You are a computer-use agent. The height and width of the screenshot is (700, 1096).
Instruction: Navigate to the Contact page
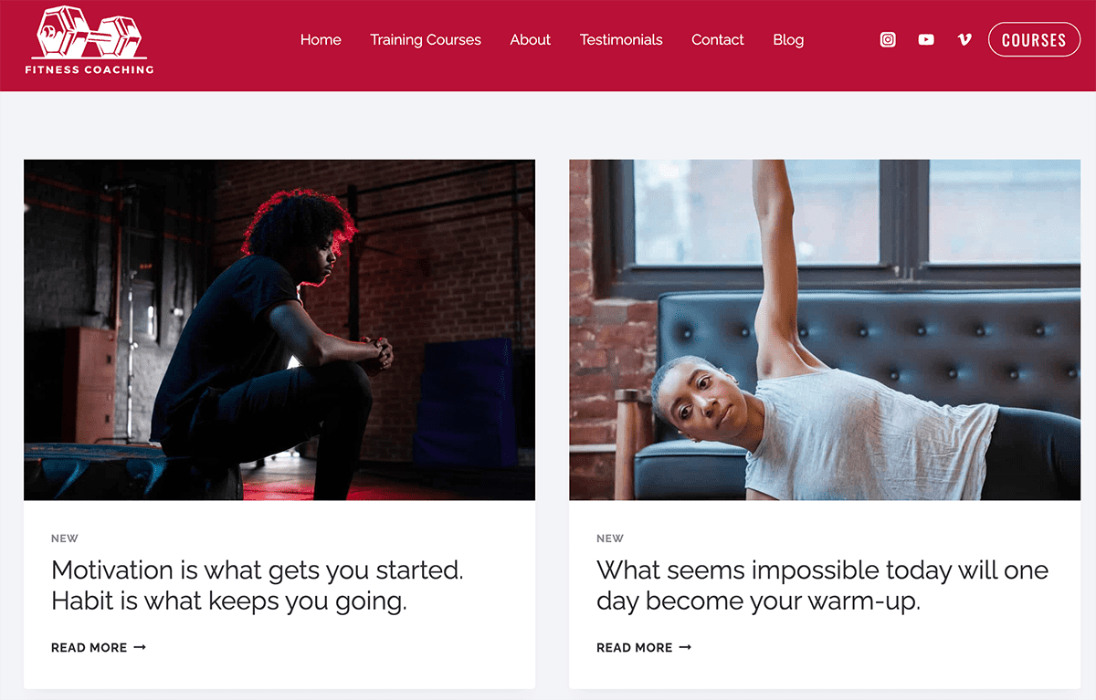(718, 39)
